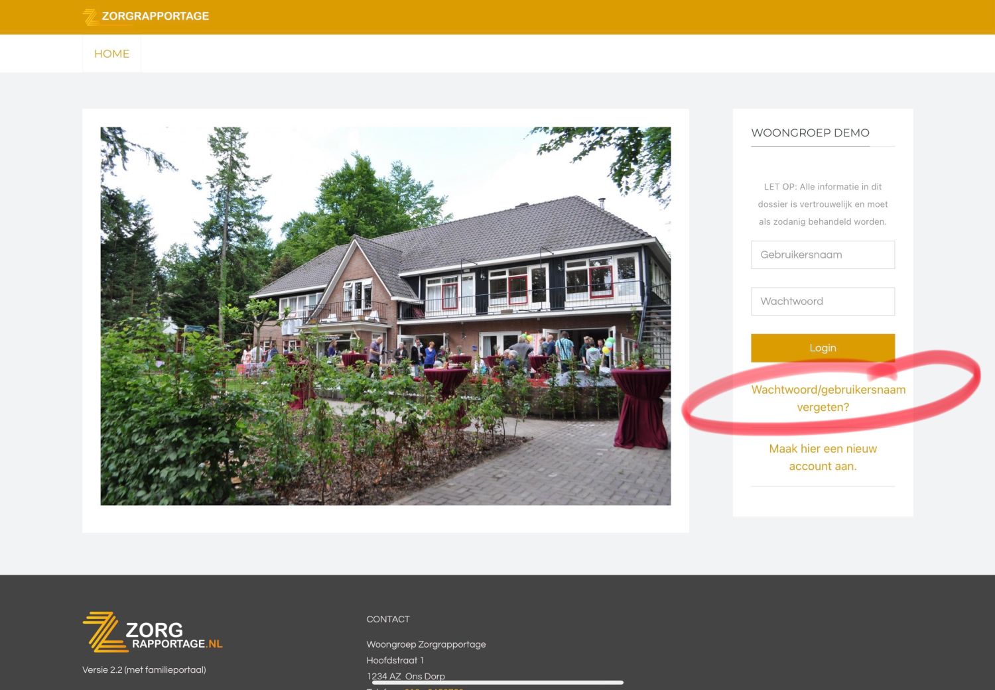Select the WOONGROEP DEMO panel heading
This screenshot has width=995, height=690.
tap(810, 133)
